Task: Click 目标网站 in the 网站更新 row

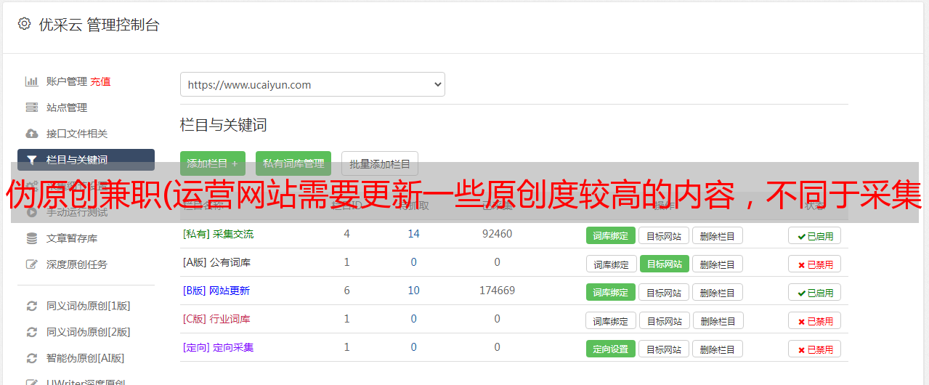Action: coord(664,292)
